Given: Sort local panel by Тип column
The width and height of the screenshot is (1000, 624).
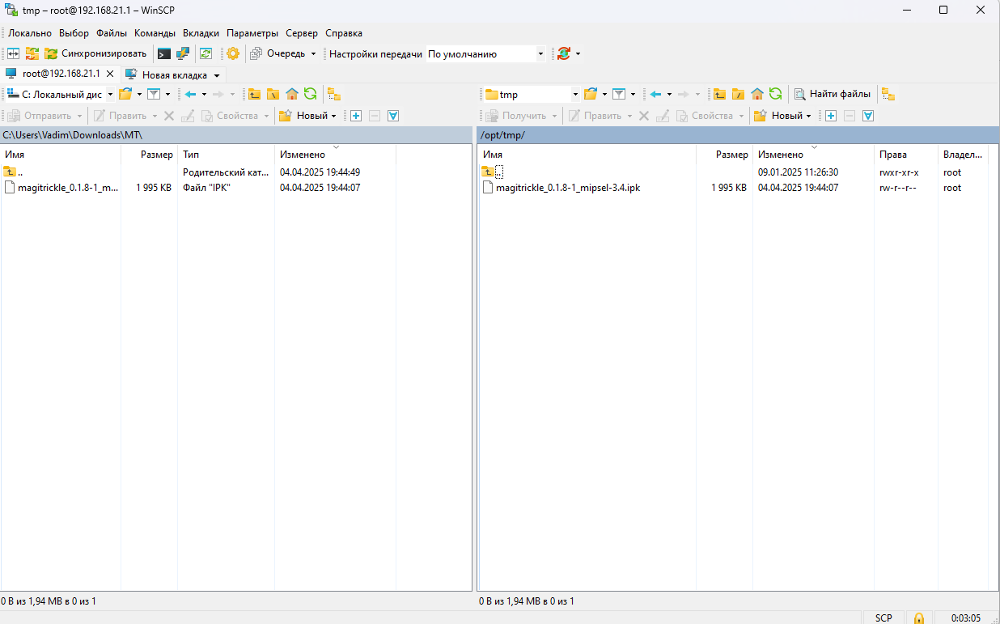Looking at the screenshot, I should [226, 154].
